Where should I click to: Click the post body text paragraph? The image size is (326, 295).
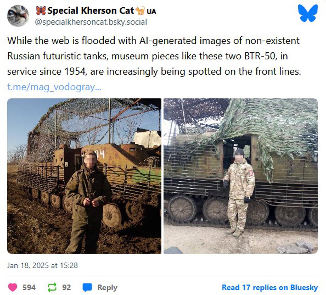154,56
